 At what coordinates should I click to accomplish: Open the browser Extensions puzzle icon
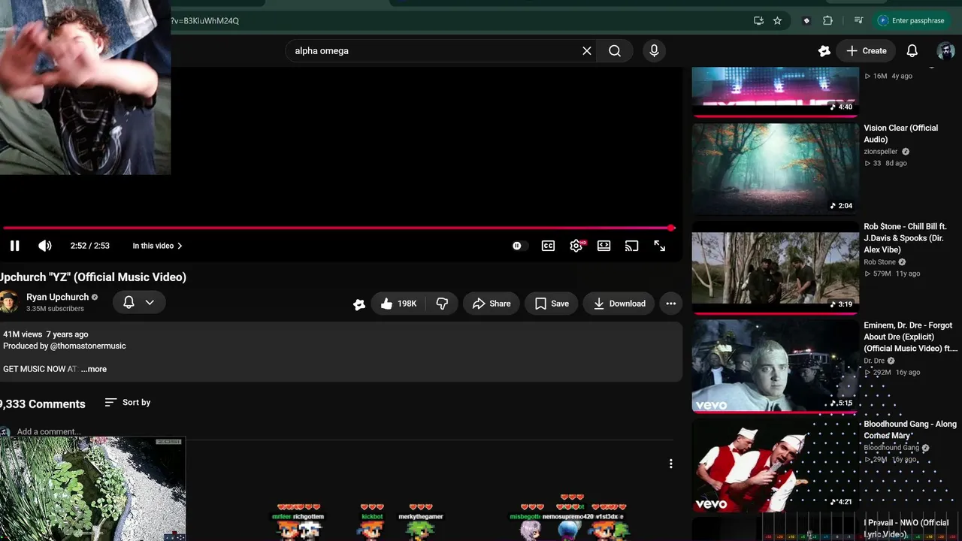[827, 21]
